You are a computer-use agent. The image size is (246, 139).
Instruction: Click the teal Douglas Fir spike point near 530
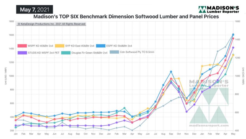tap(125, 108)
